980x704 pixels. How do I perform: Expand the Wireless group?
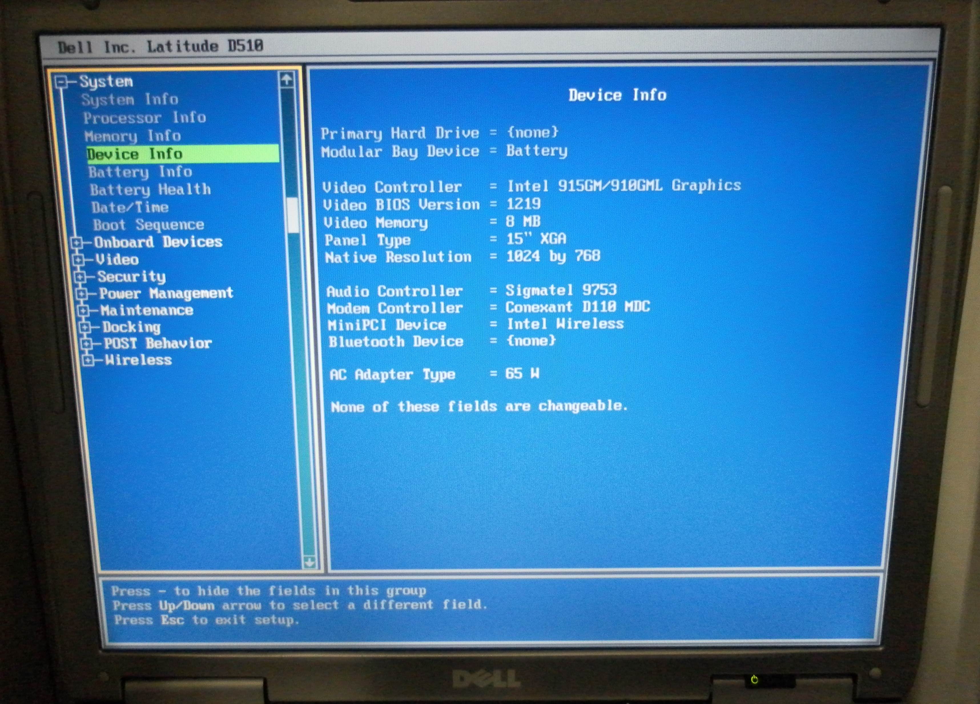(x=88, y=360)
